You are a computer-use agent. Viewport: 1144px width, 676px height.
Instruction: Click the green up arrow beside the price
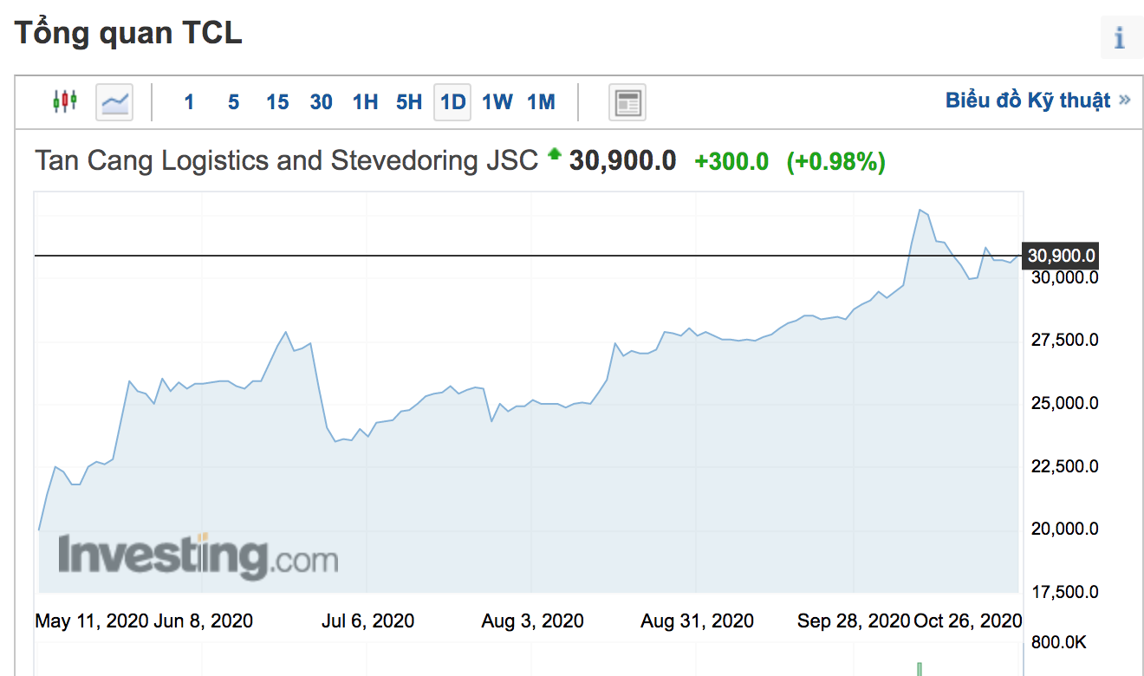[554, 156]
